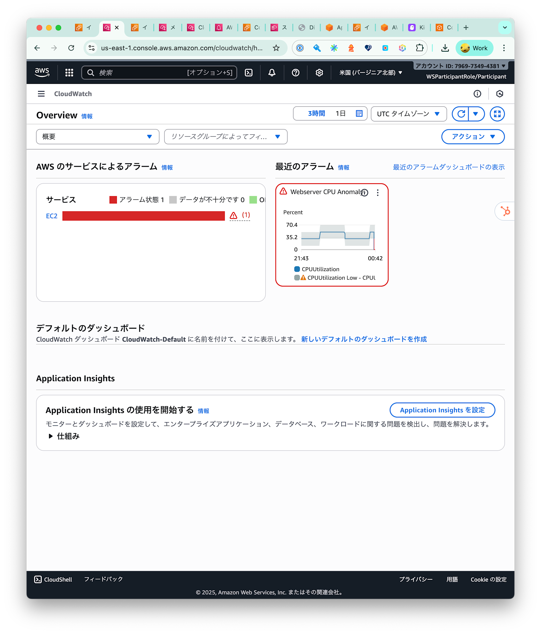Open the 概要 dropdown

pyautogui.click(x=97, y=137)
